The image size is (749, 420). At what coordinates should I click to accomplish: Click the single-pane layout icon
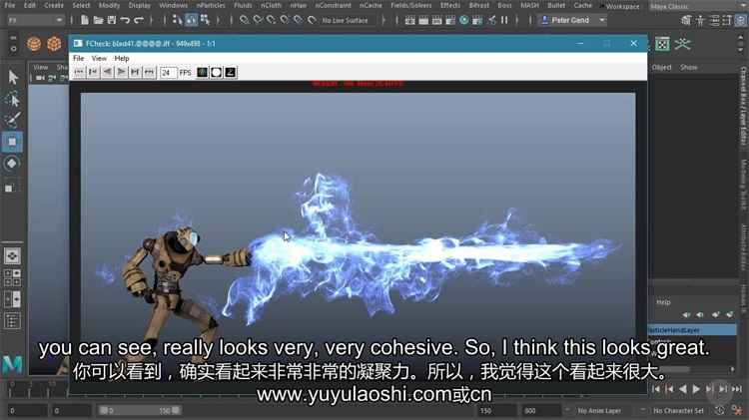click(x=12, y=256)
